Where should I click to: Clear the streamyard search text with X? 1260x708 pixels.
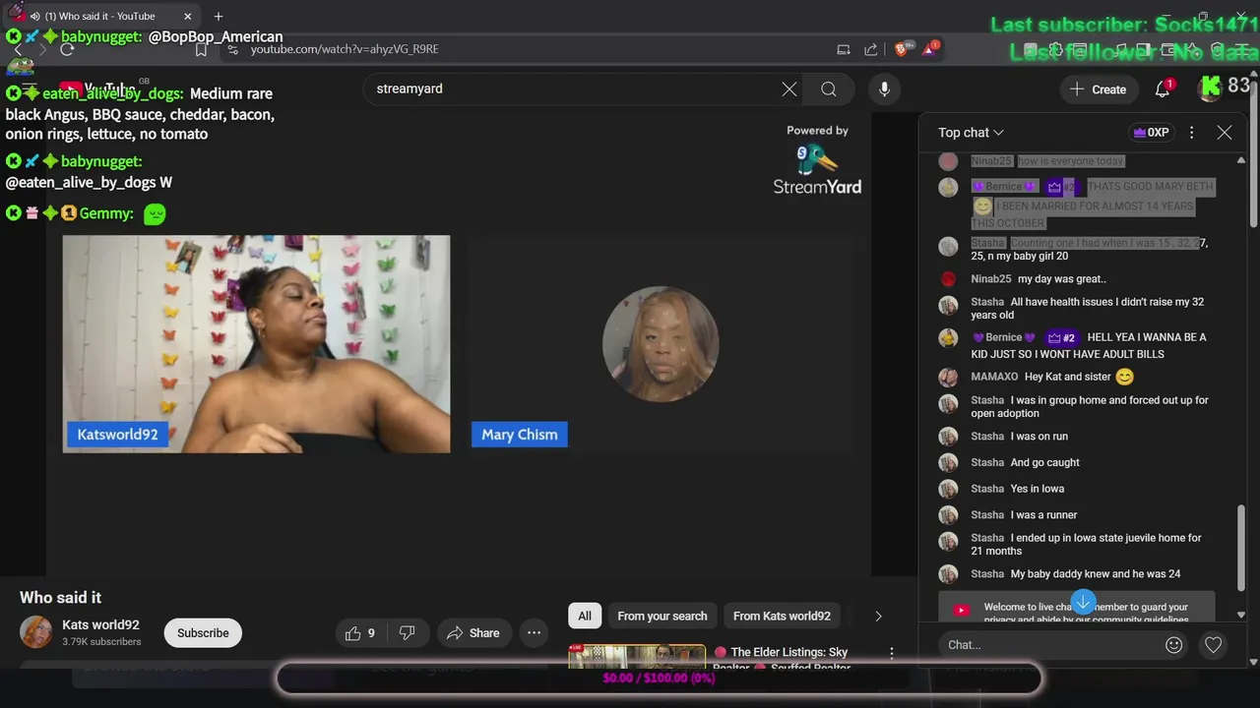coord(789,89)
